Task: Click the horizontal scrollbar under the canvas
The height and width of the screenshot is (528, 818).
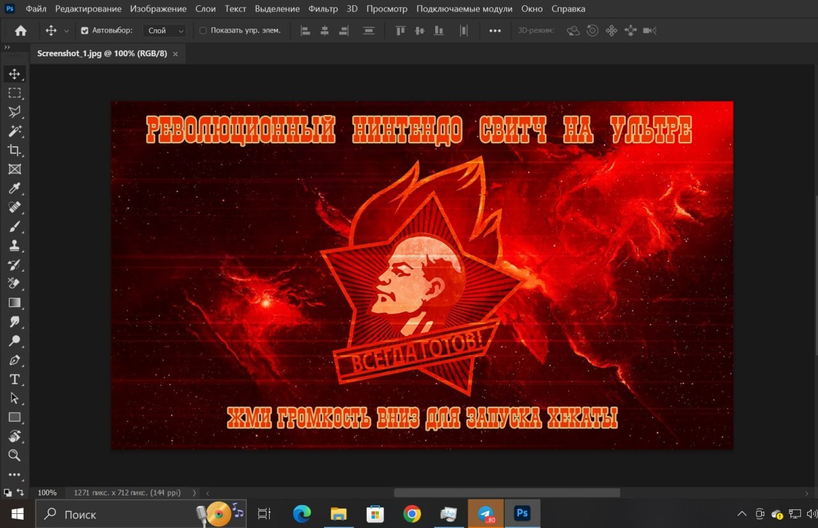Action: 507,493
